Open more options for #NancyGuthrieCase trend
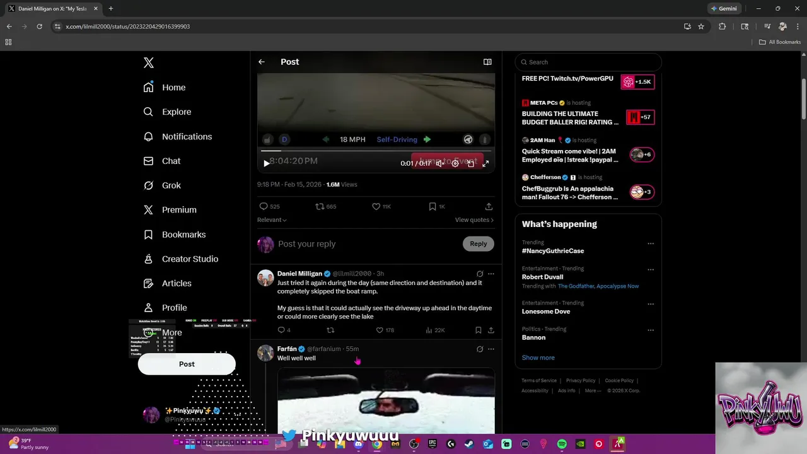 tap(651, 243)
